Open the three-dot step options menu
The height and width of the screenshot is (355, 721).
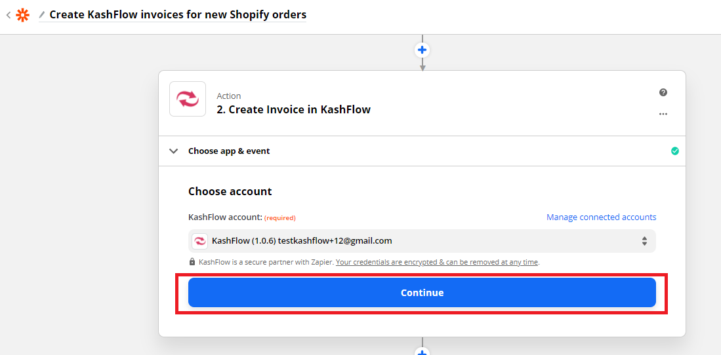point(663,114)
